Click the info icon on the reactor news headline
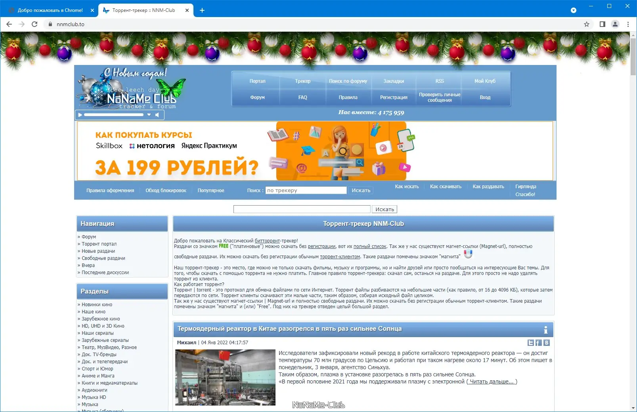This screenshot has height=412, width=637. (546, 329)
